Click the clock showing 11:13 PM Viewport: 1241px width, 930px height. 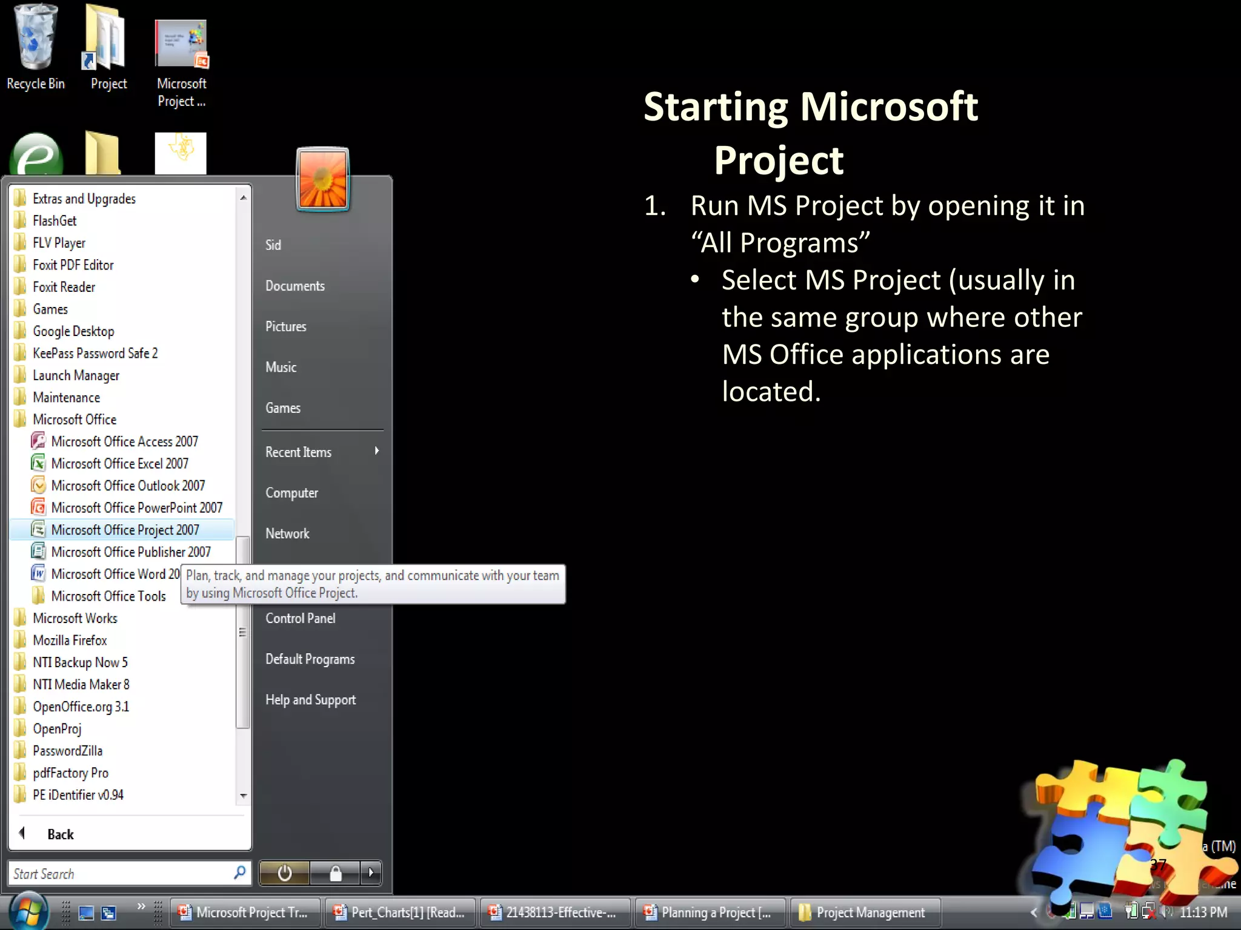[1203, 912]
